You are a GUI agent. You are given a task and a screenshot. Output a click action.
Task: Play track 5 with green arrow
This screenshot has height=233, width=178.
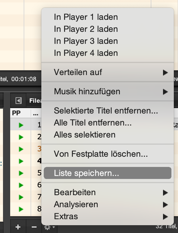click(x=21, y=173)
